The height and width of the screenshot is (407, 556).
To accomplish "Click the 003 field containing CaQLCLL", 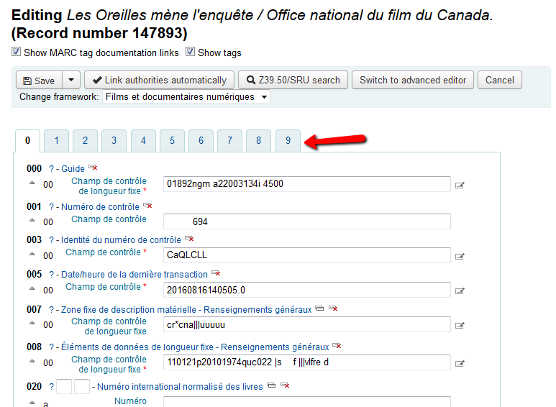I will [x=306, y=255].
